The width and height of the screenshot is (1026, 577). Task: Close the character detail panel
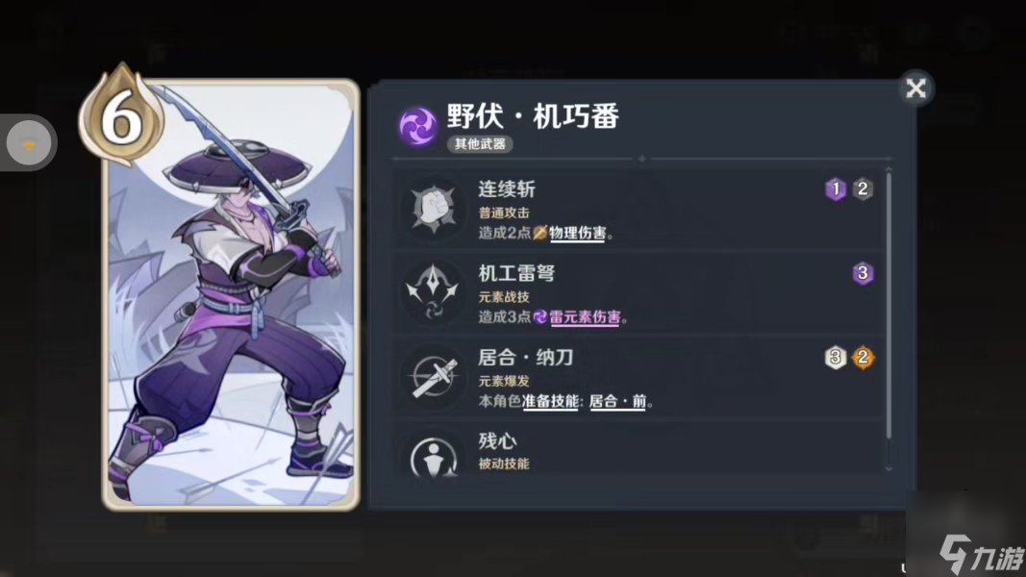(915, 88)
